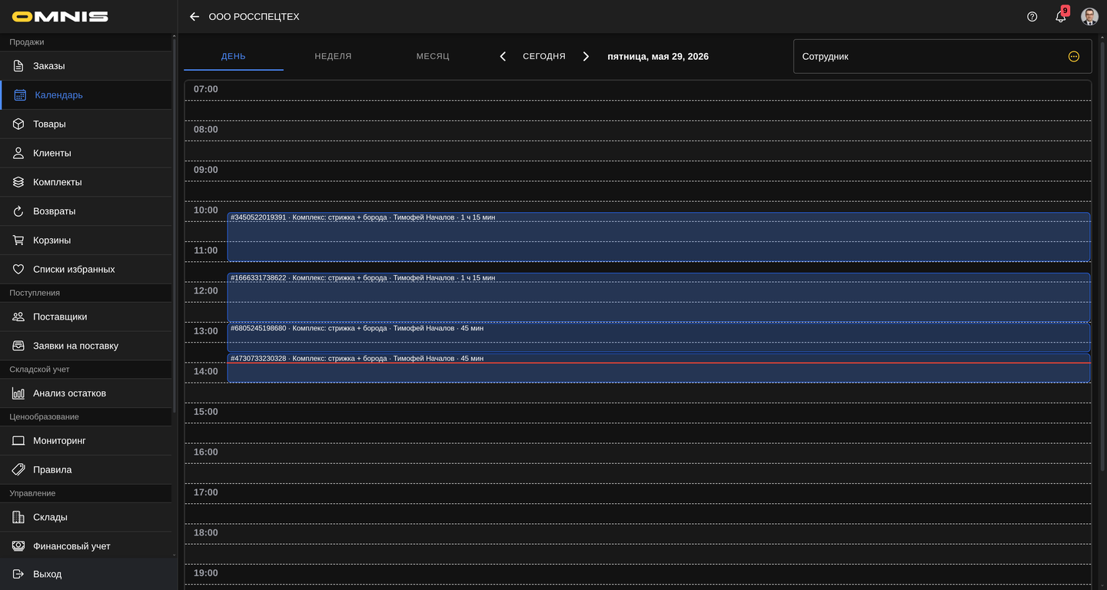Viewport: 1107px width, 590px height.
Task: Click the Календарь calendar icon
Action: 20,95
